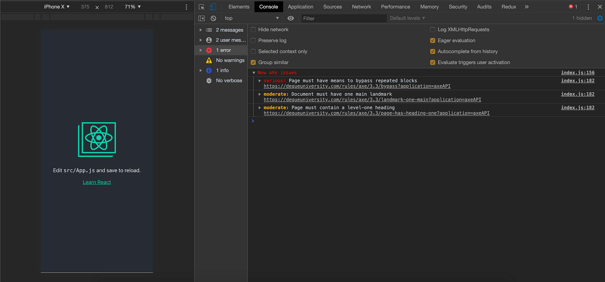Viewport: 605px width, 282px height.
Task: Switch to the Application tab
Action: click(x=300, y=7)
